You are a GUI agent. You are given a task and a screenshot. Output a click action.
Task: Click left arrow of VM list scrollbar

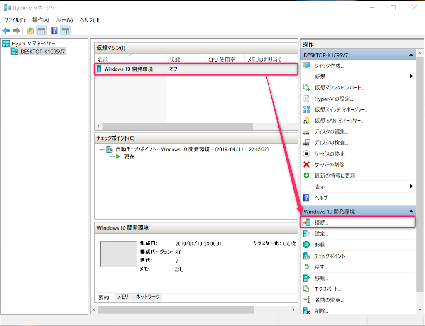click(x=98, y=126)
